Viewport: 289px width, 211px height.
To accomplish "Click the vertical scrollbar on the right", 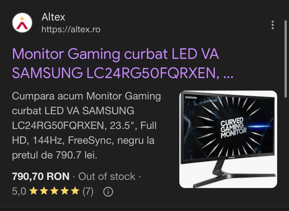I will pos(286,59).
